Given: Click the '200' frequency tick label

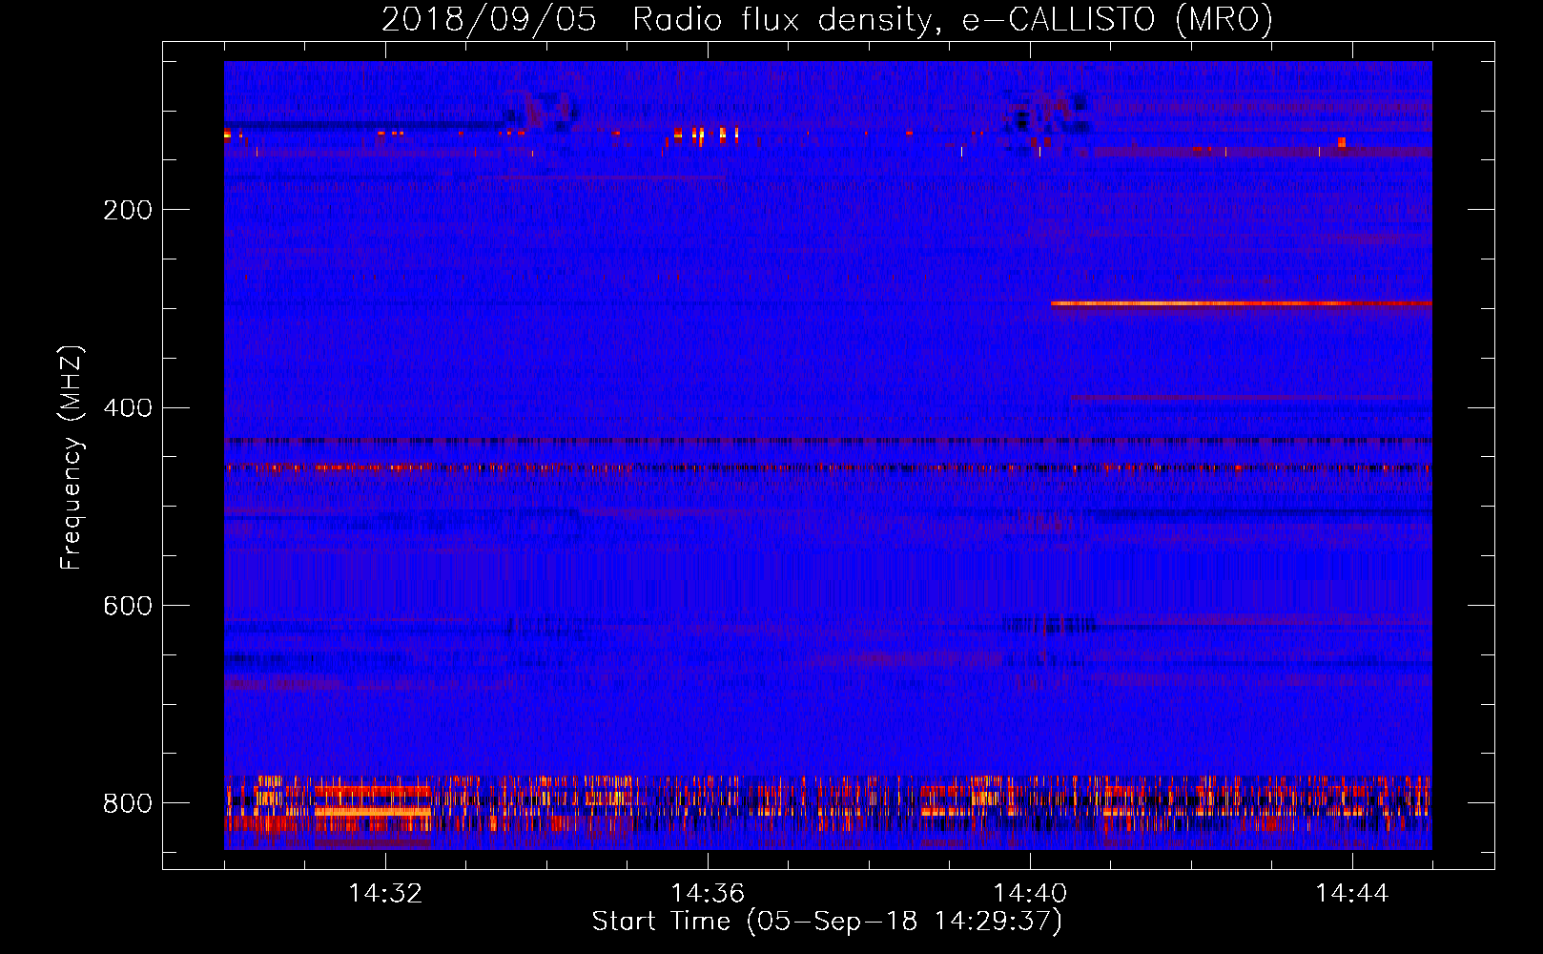Looking at the screenshot, I should tap(128, 210).
